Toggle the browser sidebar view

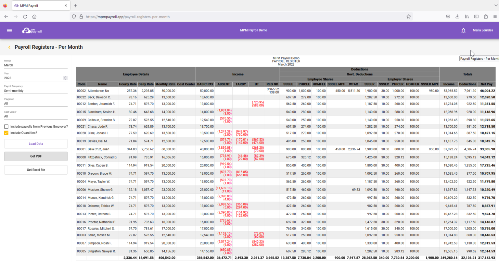pos(476,17)
